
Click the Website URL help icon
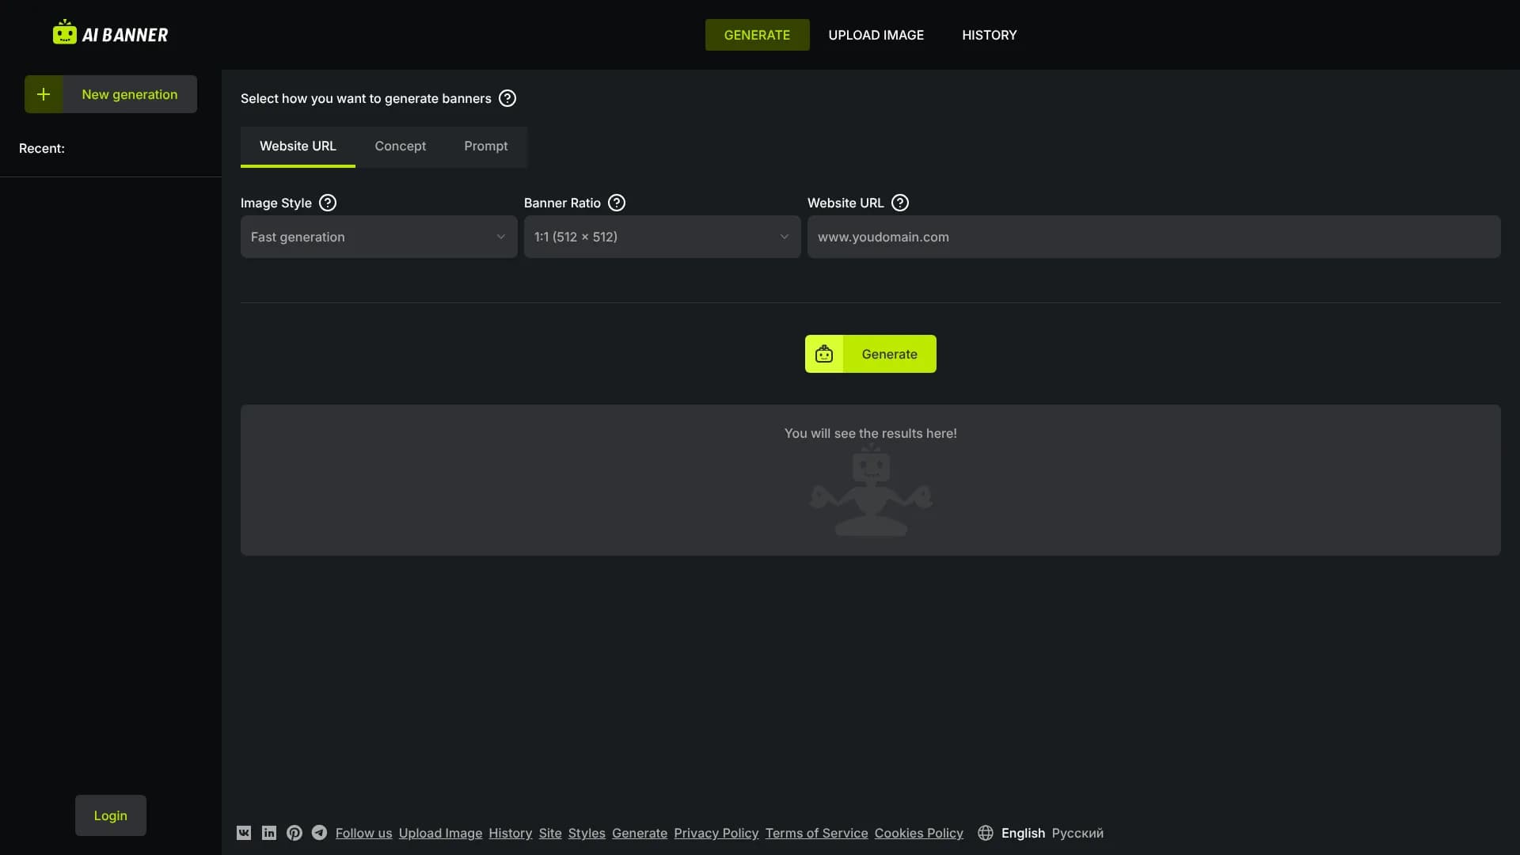[900, 203]
